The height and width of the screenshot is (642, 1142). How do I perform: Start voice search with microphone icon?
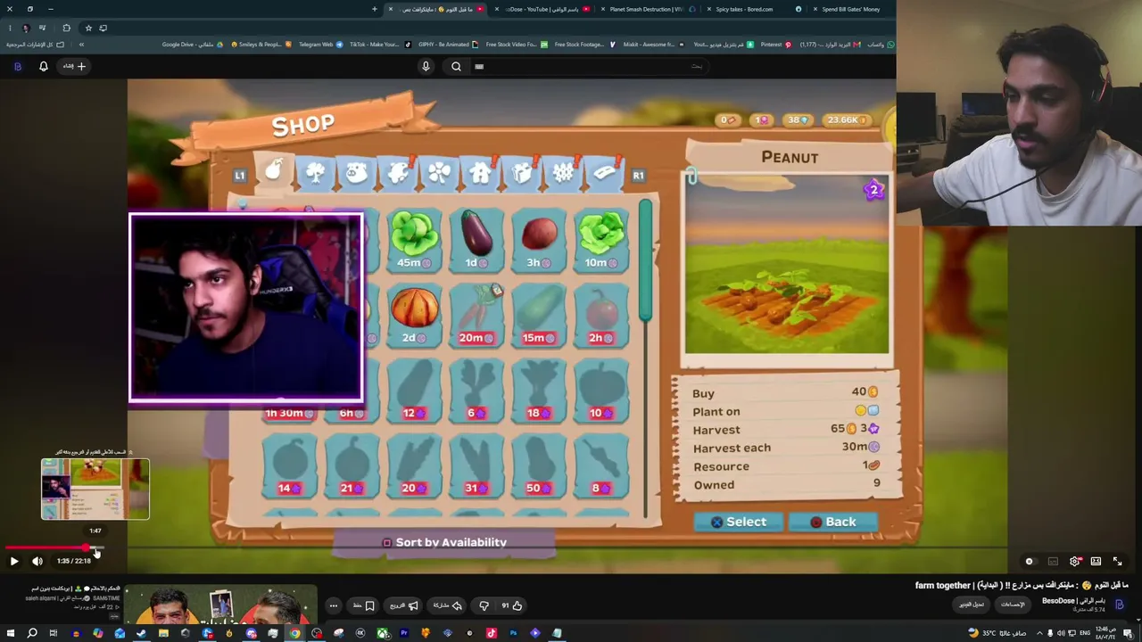[426, 66]
